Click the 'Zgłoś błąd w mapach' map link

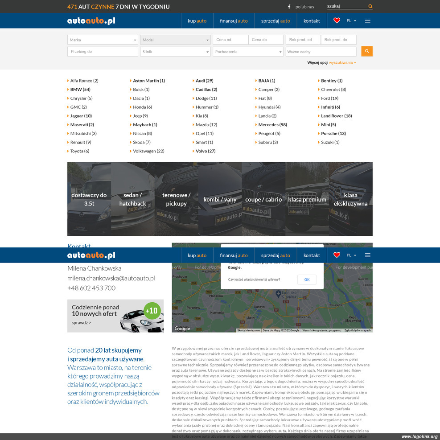click(358, 330)
